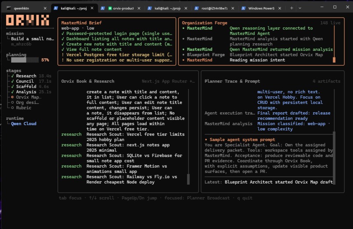
Task: Click the empty circle beside Rubric stage
Action: [x=12, y=108]
